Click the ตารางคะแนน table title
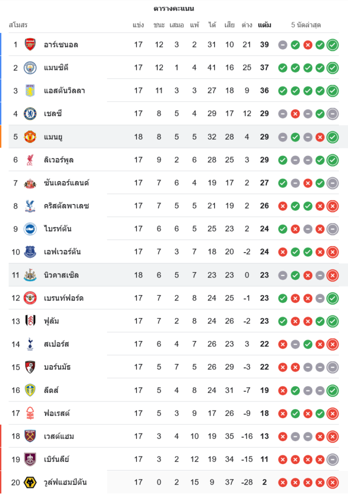Viewport: 348px width, 500px height. tap(173, 8)
